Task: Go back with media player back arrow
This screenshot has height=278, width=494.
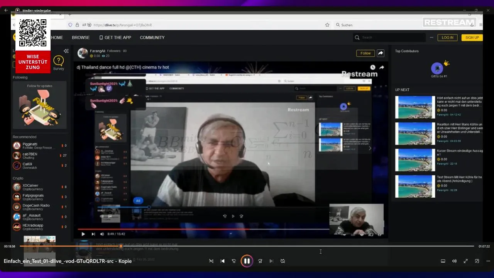Action: pyautogui.click(x=6, y=10)
